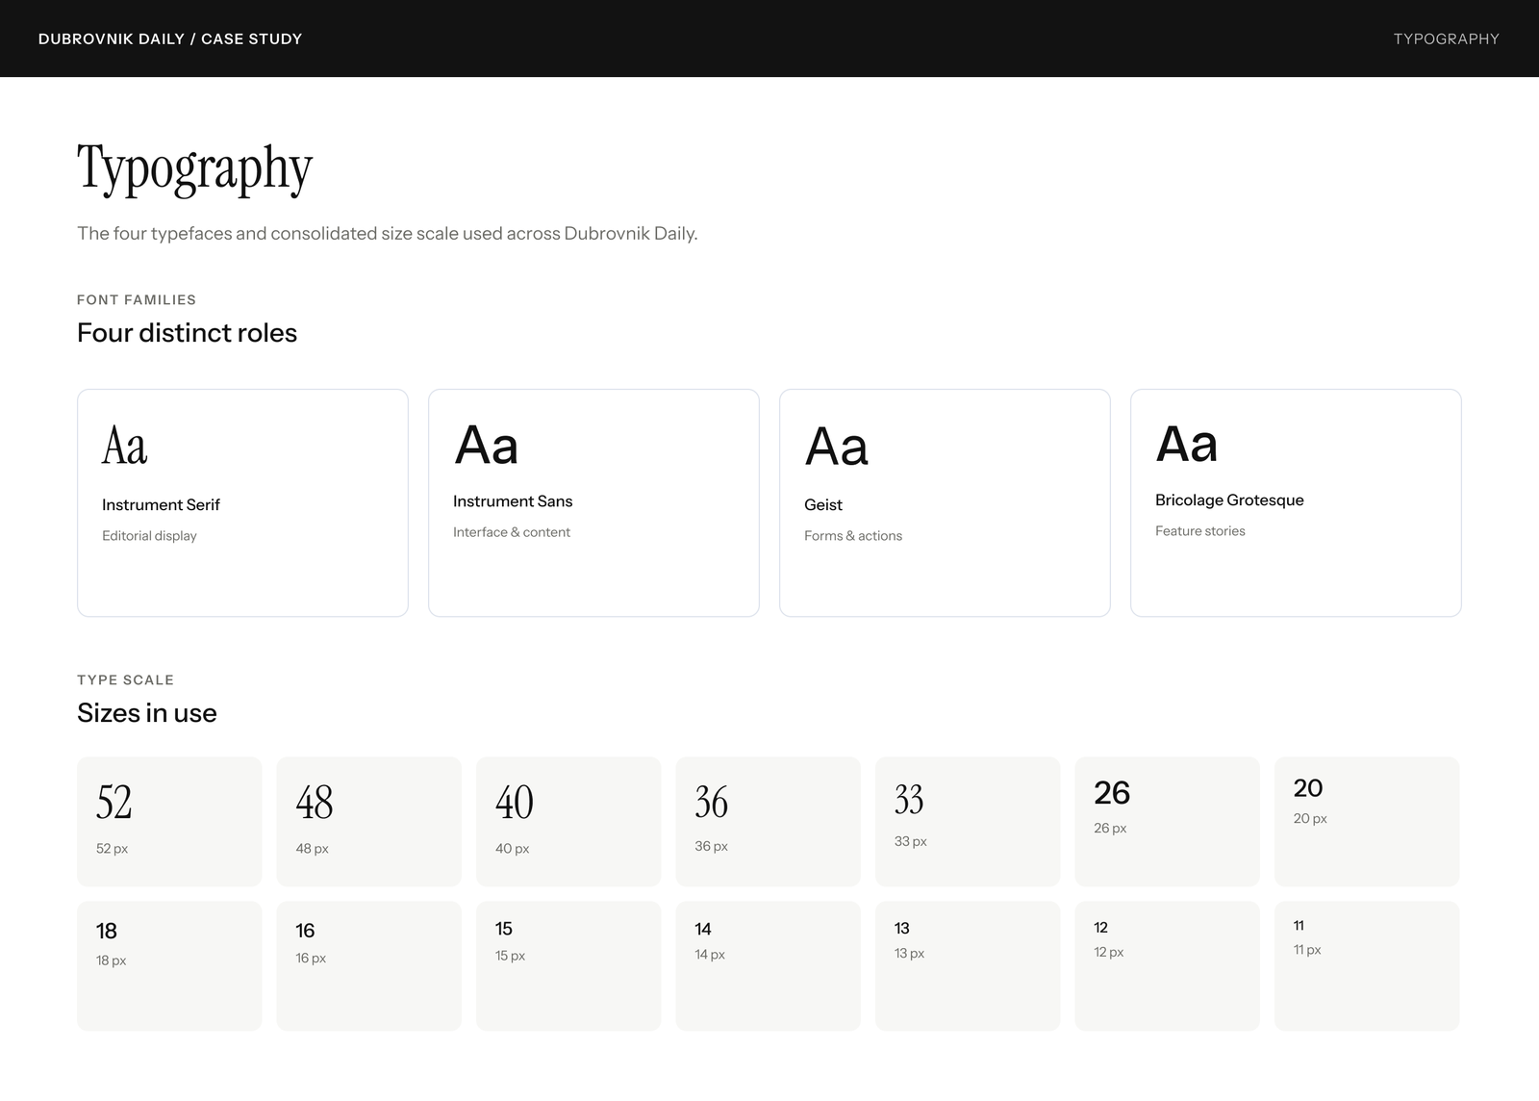Click the Aa sample in Instrument Serif card
The image size is (1539, 1101).
(125, 446)
